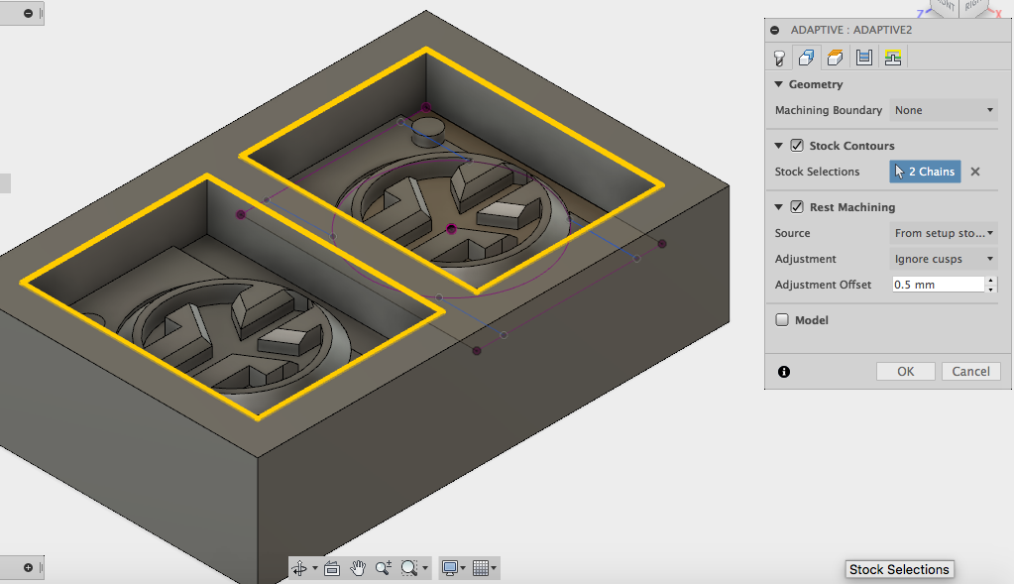Select the Zoom tool
Viewport: 1014px width, 584px height.
click(383, 568)
